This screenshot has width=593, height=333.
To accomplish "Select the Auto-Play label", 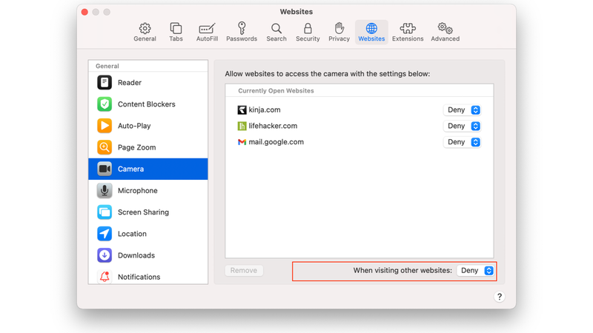I will pos(134,126).
